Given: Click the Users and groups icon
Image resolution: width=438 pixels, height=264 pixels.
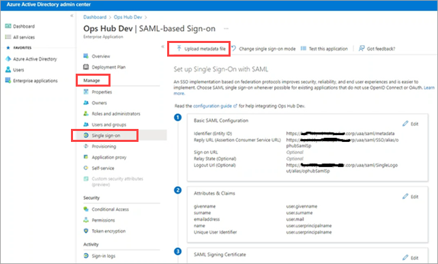Looking at the screenshot, I should pos(86,124).
